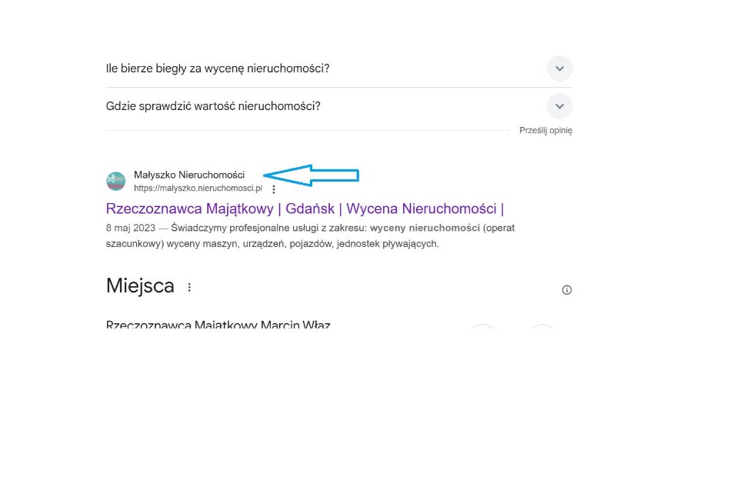The width and height of the screenshot is (753, 494).
Task: Click the 'Prześlij opinię' feedback link
Action: coord(545,131)
